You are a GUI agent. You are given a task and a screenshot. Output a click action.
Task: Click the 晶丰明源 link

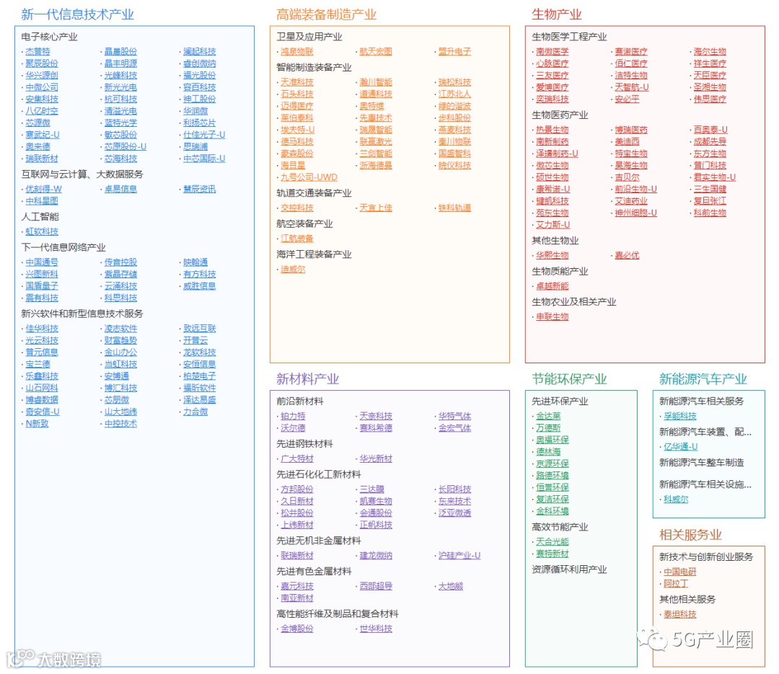point(120,63)
